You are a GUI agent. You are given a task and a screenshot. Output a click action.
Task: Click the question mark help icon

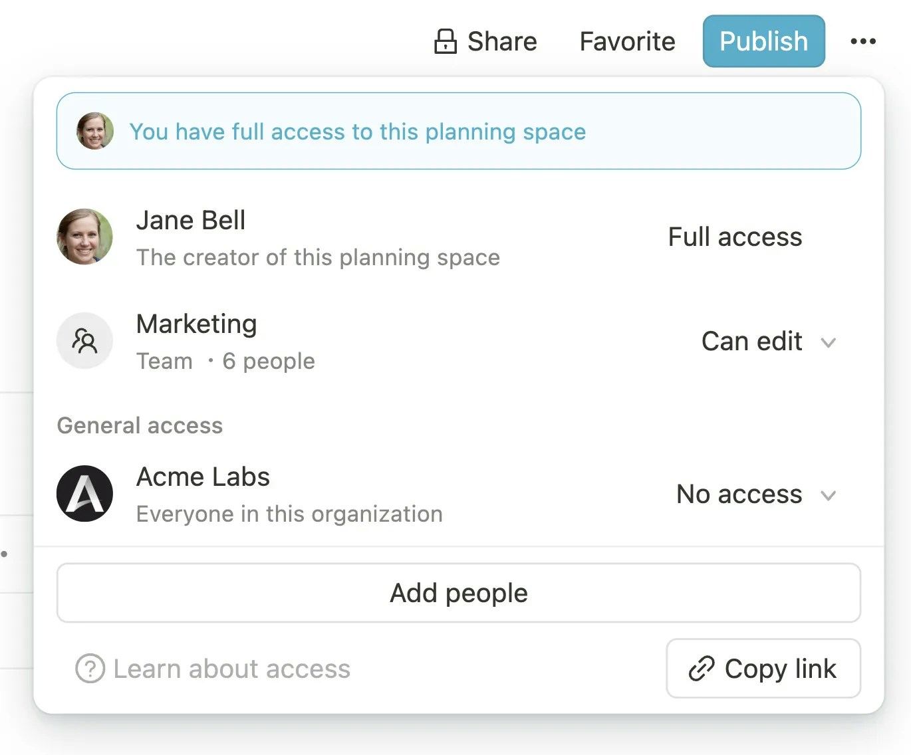click(90, 669)
